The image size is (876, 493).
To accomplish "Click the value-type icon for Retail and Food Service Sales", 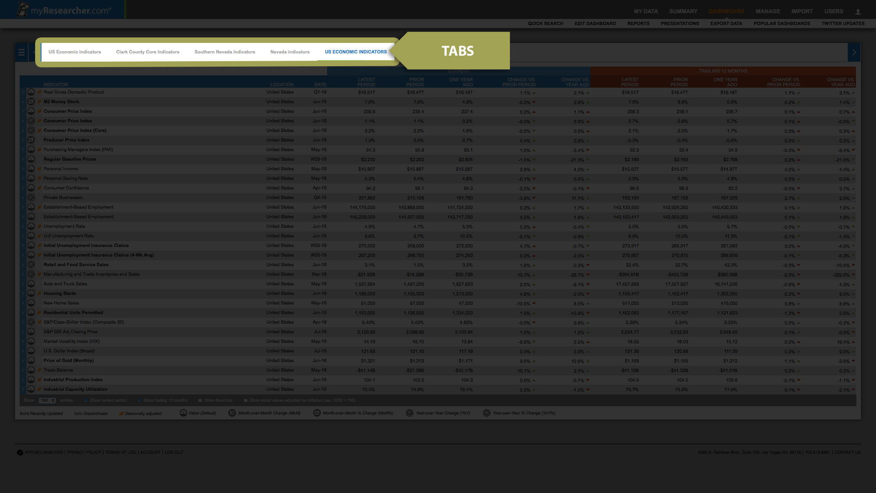I will [31, 265].
